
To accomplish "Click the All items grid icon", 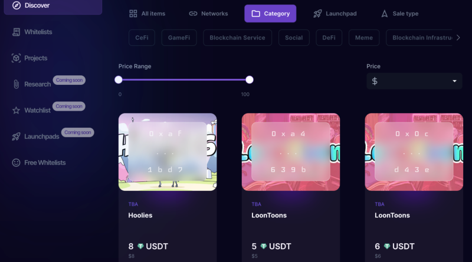I will pos(133,14).
